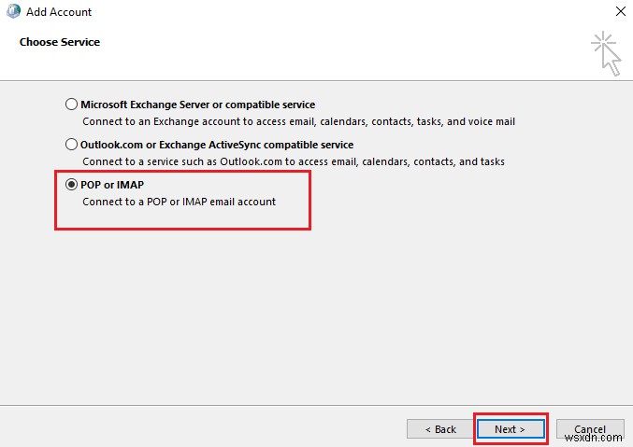Click the 'Connect to a POP or IMAP email account' text
Image resolution: width=633 pixels, height=447 pixels.
[179, 202]
